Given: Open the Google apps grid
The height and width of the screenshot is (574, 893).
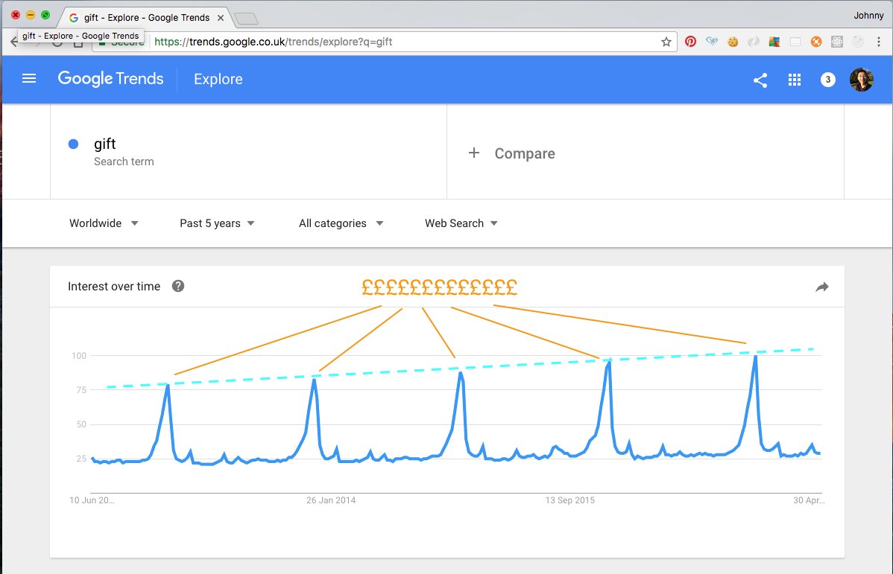Looking at the screenshot, I should [795, 80].
